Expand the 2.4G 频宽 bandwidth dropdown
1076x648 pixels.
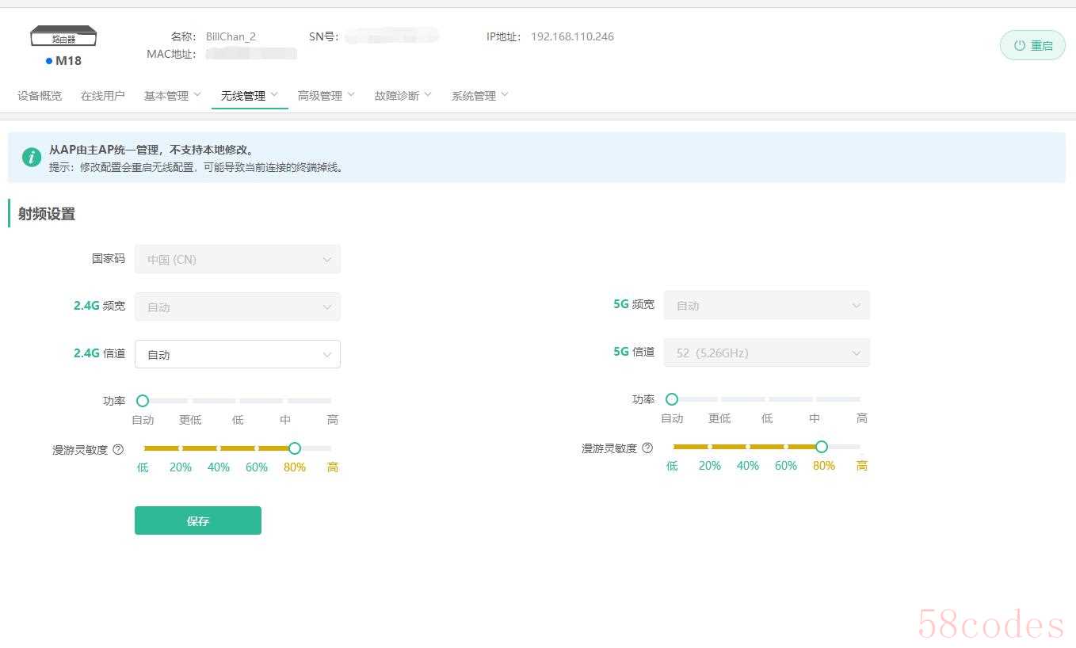237,307
